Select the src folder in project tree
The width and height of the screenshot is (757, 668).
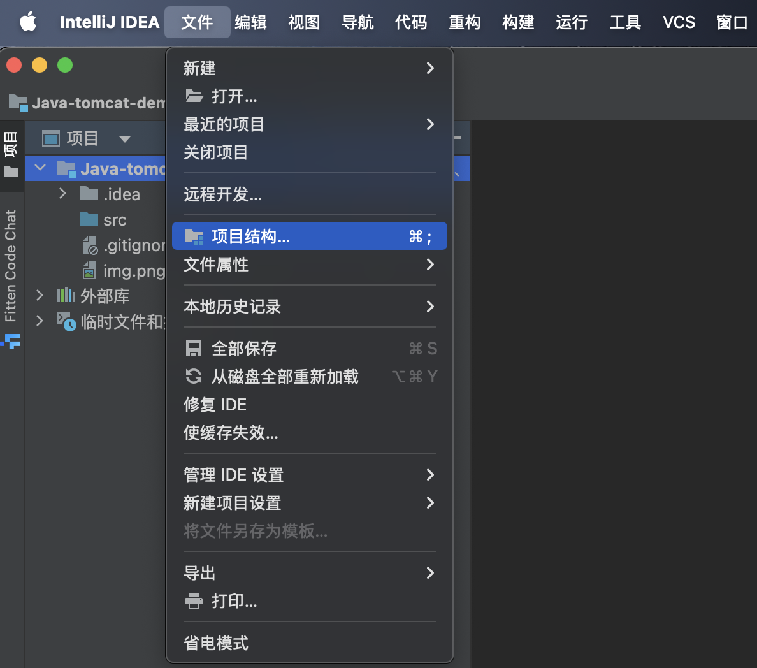point(114,220)
